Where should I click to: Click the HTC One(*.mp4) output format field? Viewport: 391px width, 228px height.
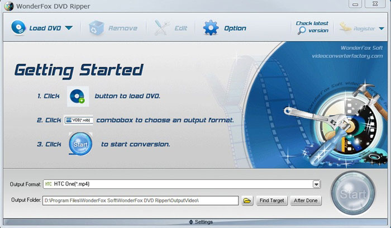pos(182,184)
